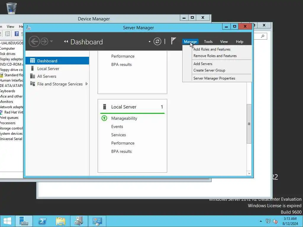Open the View menu in Server Manager
The width and height of the screenshot is (303, 227).
pos(224,42)
